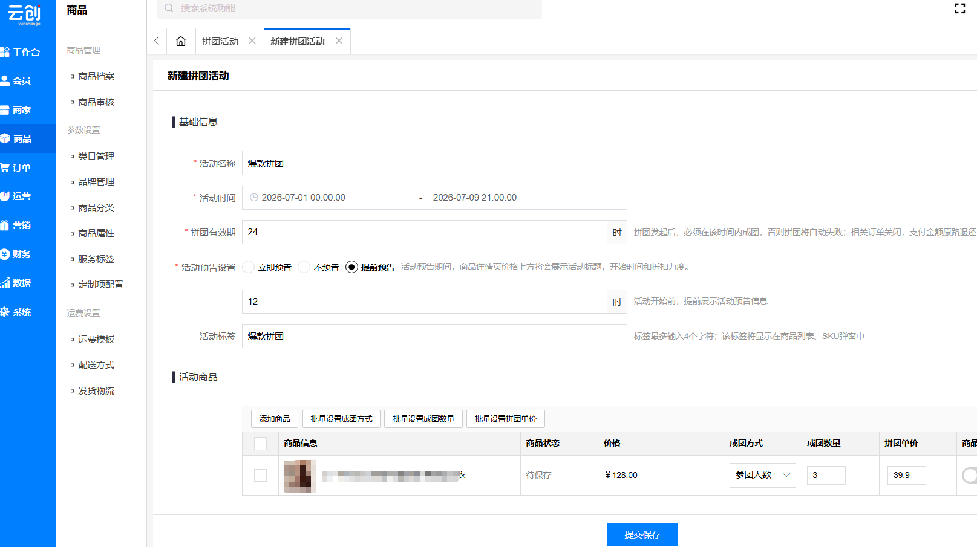
Task: Open 运费模板 menu item
Action: [x=96, y=340]
